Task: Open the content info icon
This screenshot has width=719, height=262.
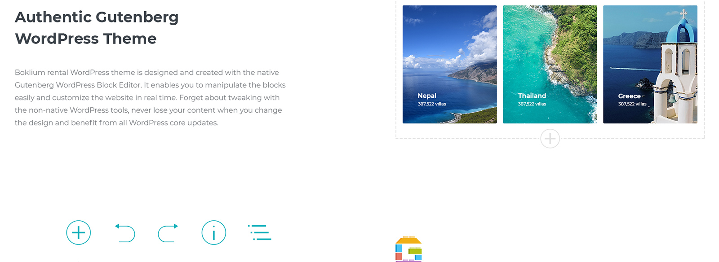Action: point(213,232)
